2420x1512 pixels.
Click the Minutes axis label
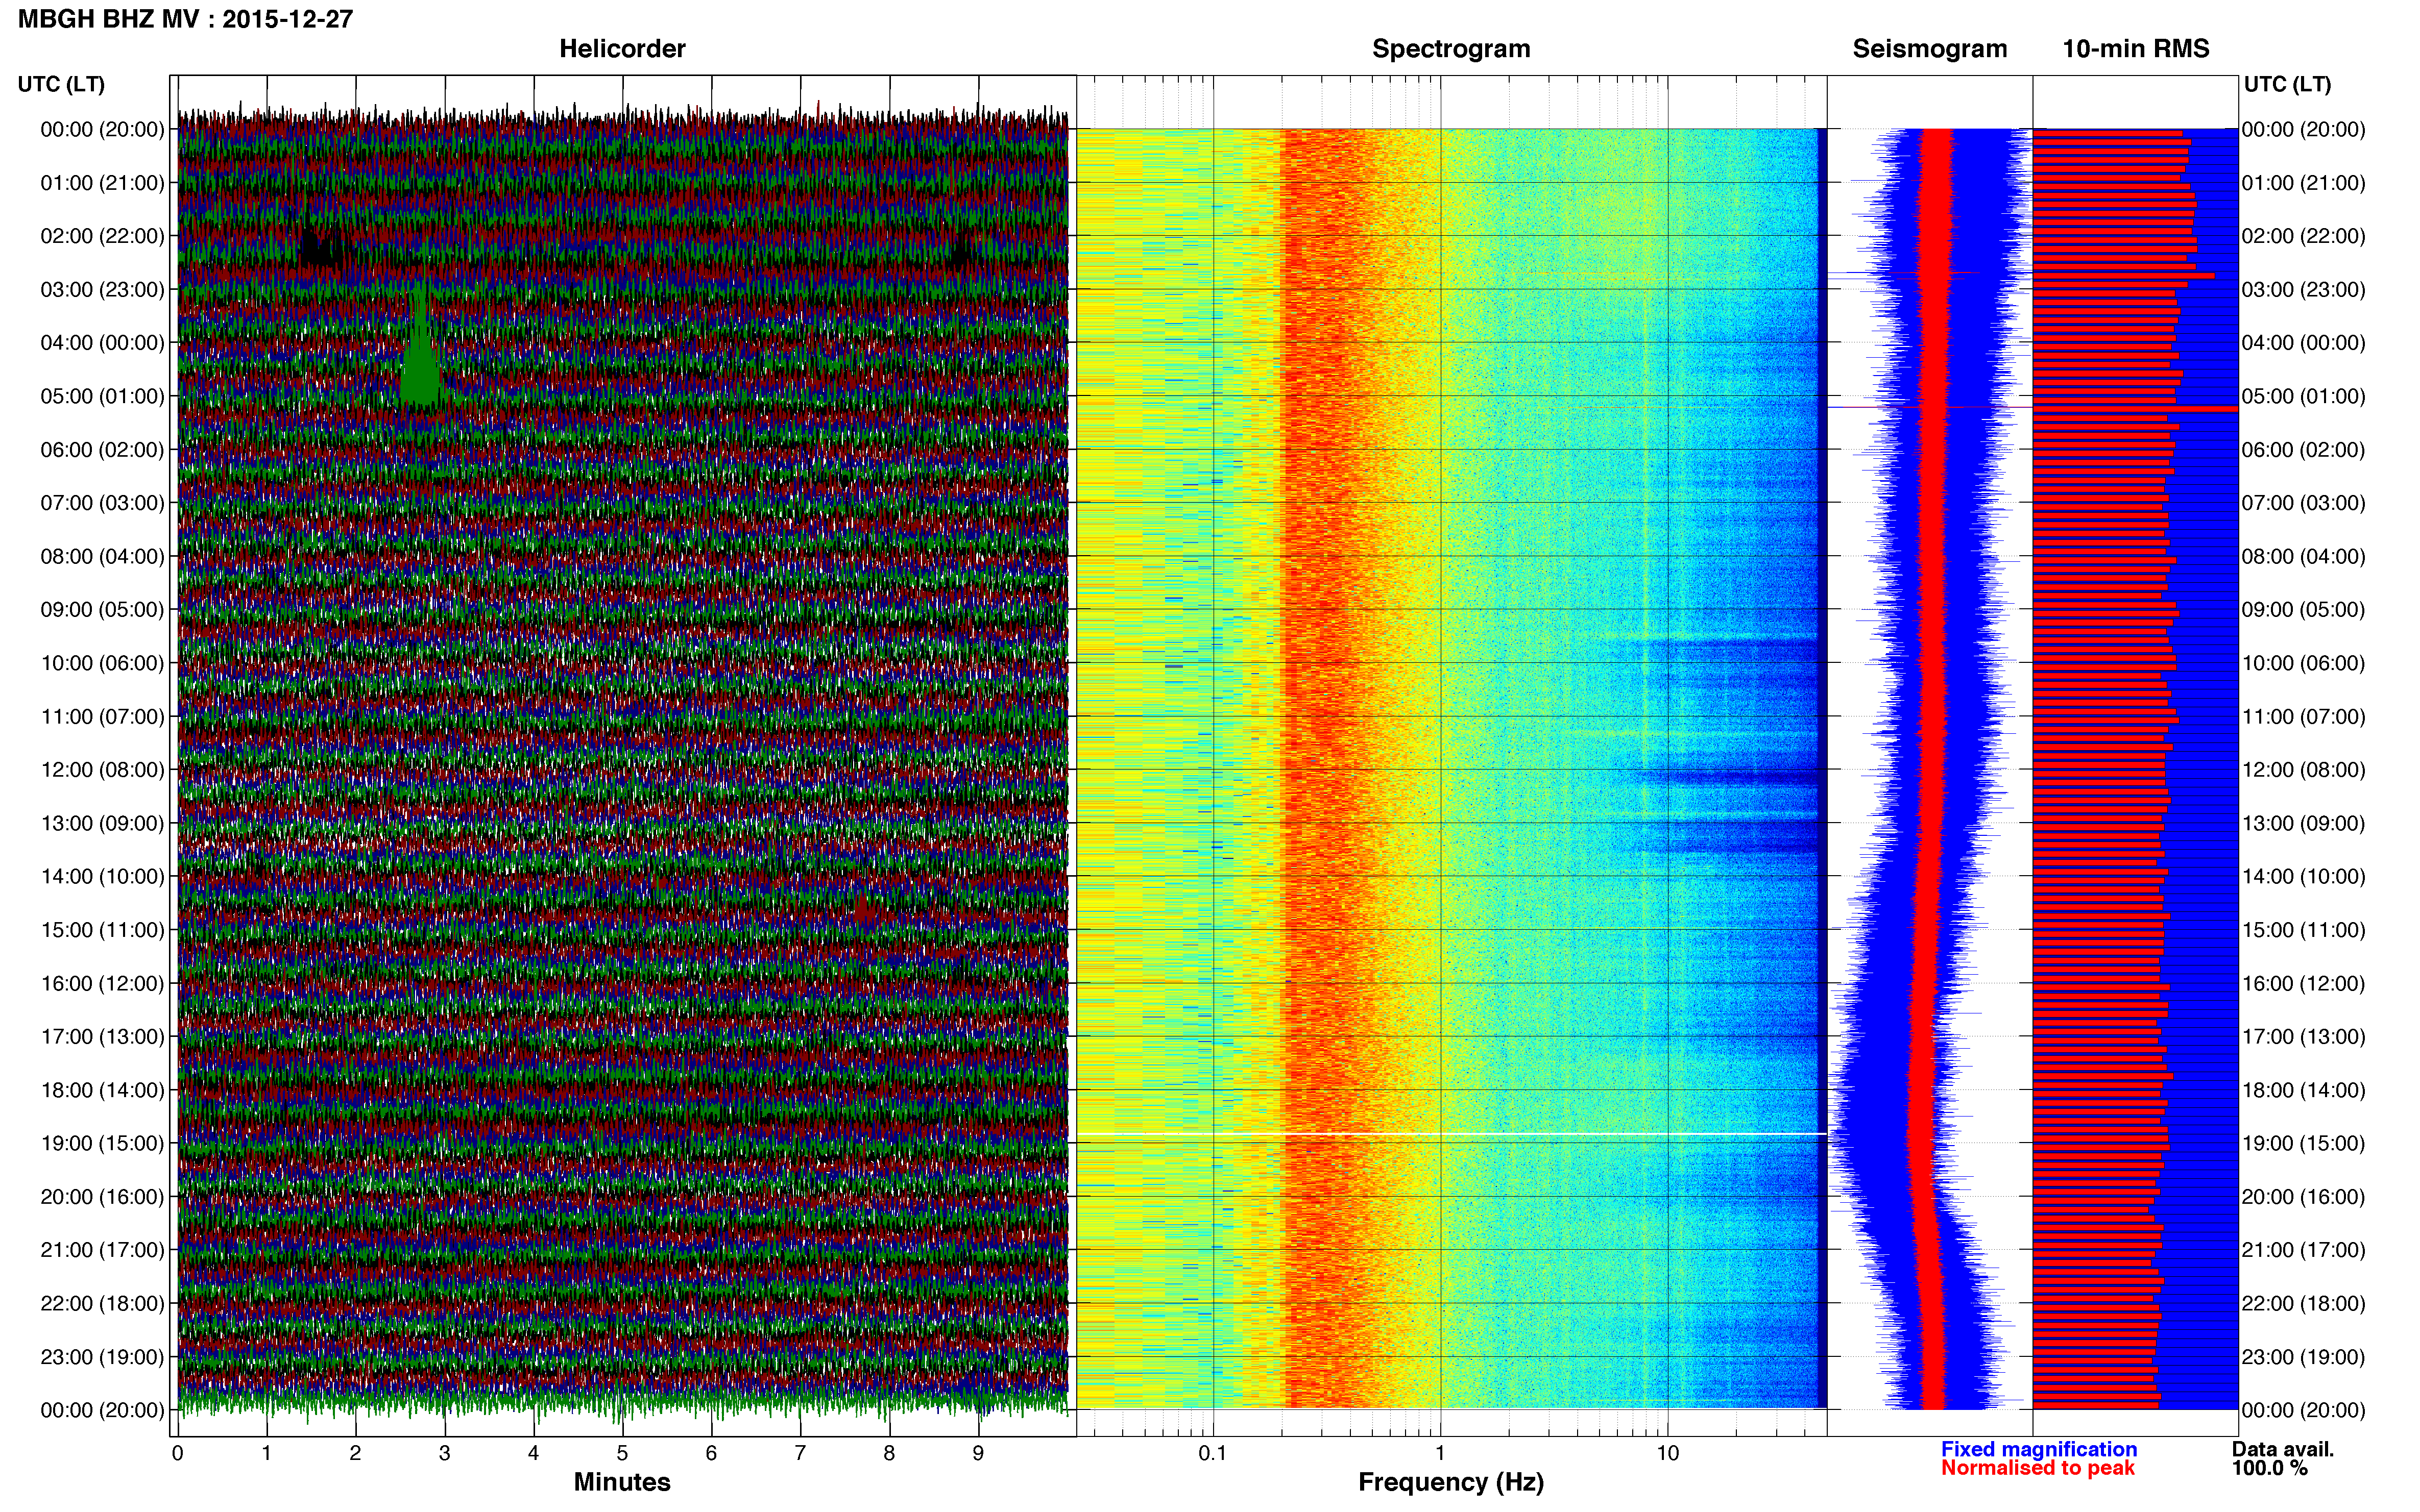(x=622, y=1482)
